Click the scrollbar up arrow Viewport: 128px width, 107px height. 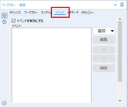(120, 19)
